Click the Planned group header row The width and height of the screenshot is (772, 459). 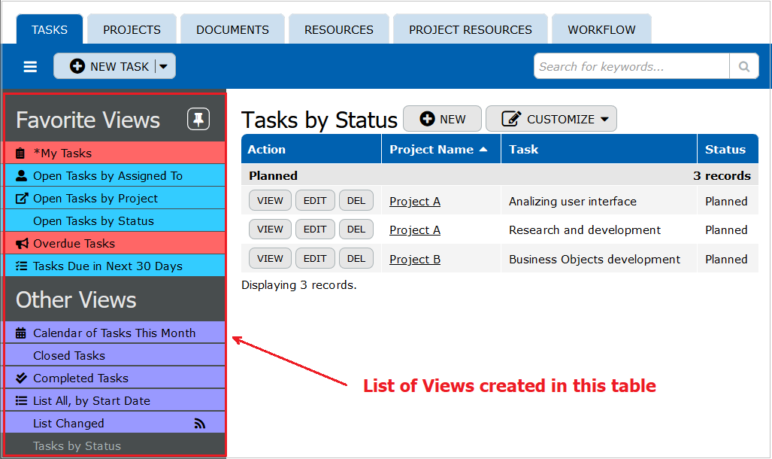click(x=500, y=175)
